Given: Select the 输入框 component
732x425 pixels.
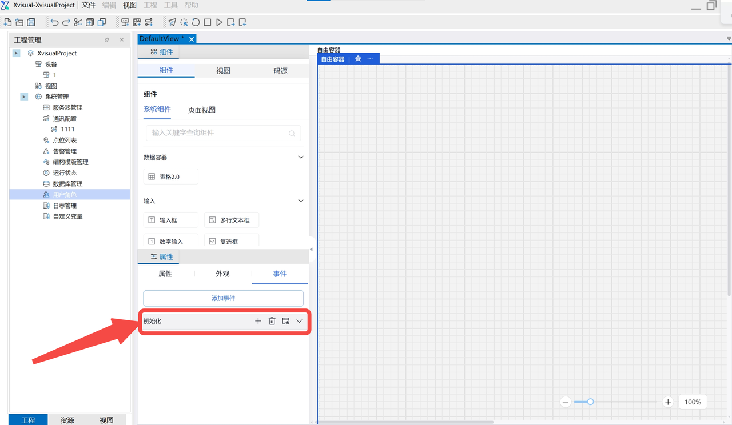Looking at the screenshot, I should tap(171, 220).
